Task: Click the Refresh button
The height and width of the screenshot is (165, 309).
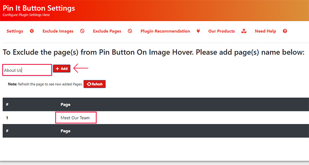Action: [x=94, y=84]
